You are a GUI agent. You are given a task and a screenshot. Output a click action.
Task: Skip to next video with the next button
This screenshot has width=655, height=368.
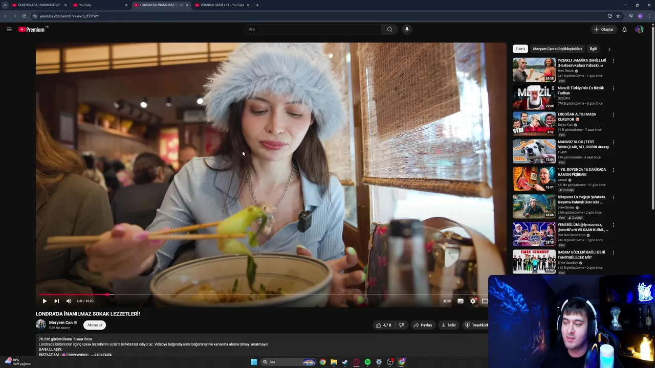(56, 301)
